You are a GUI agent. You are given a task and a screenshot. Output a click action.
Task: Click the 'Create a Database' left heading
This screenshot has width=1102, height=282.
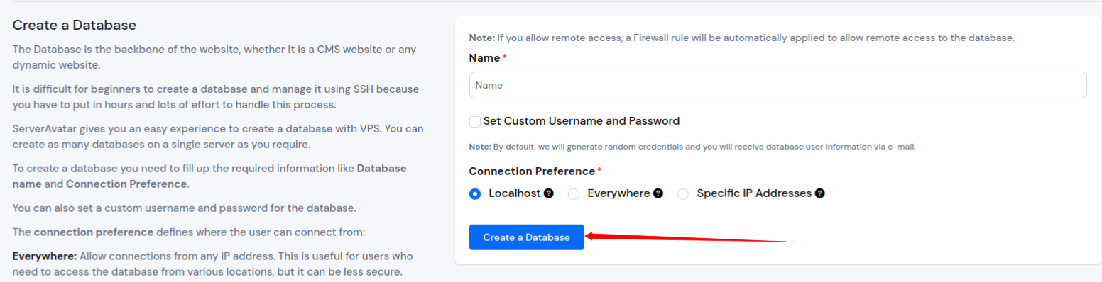click(75, 26)
